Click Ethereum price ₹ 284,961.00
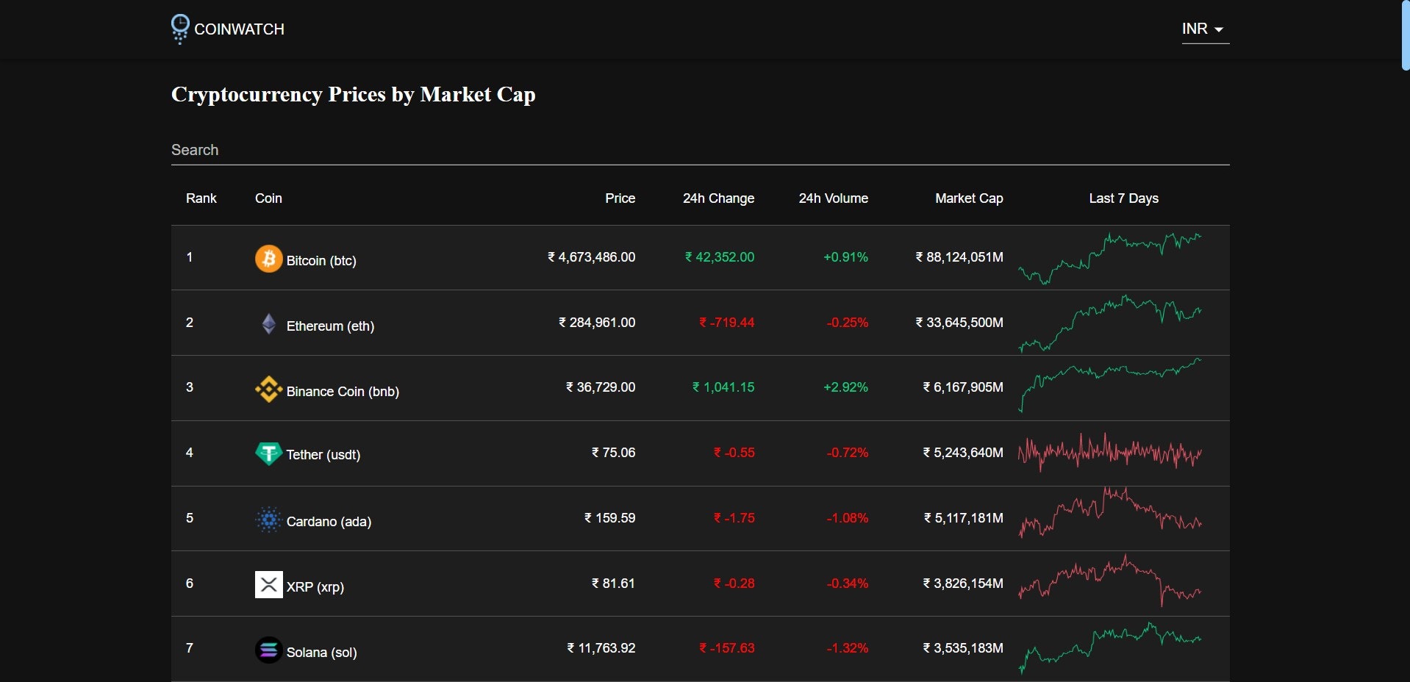This screenshot has width=1410, height=682. [597, 323]
